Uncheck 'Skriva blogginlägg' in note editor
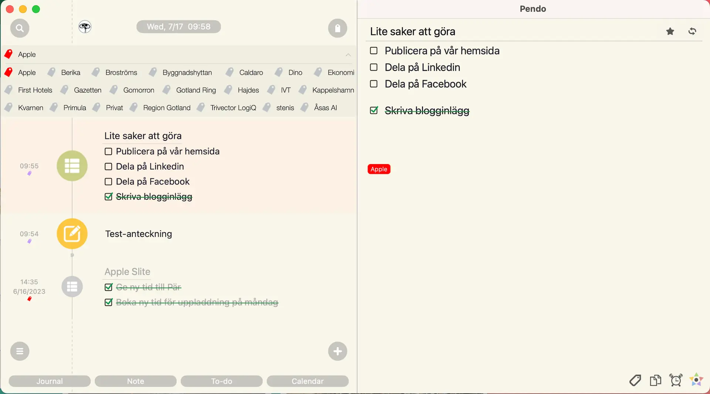 [x=374, y=111]
